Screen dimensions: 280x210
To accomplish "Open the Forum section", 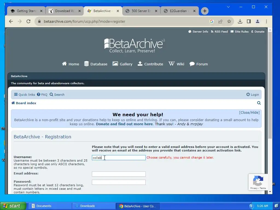I will click(199, 64).
